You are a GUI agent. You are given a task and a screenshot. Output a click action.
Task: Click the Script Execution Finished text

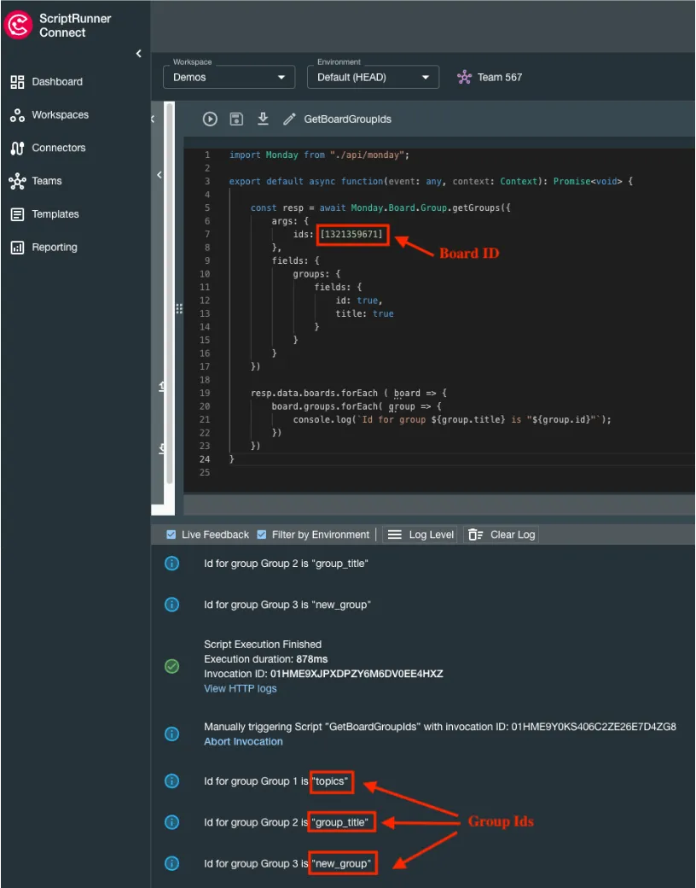(263, 645)
